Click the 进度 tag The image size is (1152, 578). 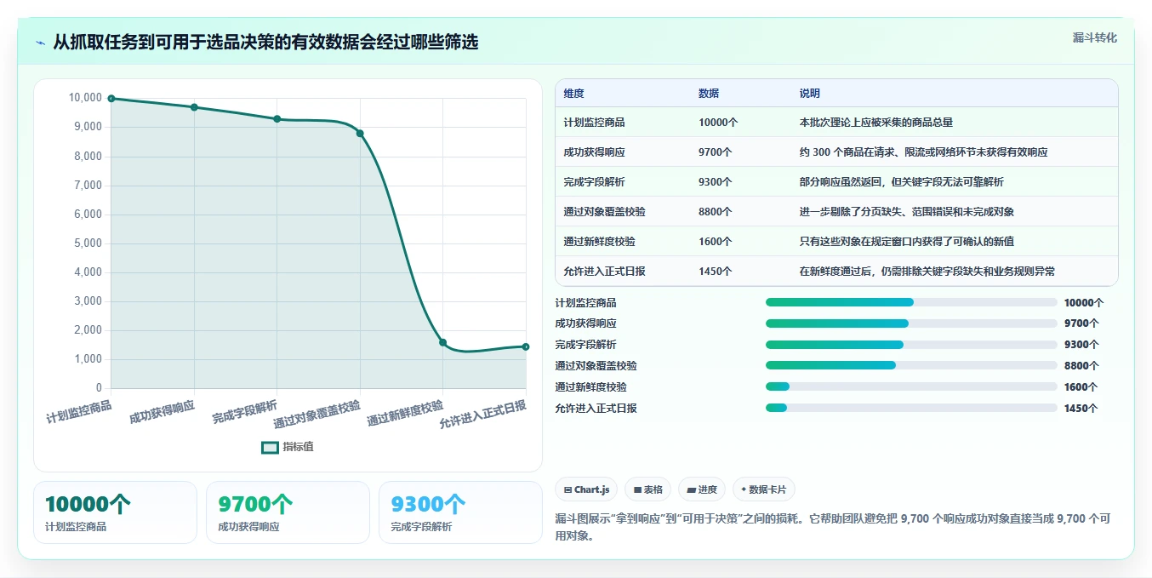point(702,489)
